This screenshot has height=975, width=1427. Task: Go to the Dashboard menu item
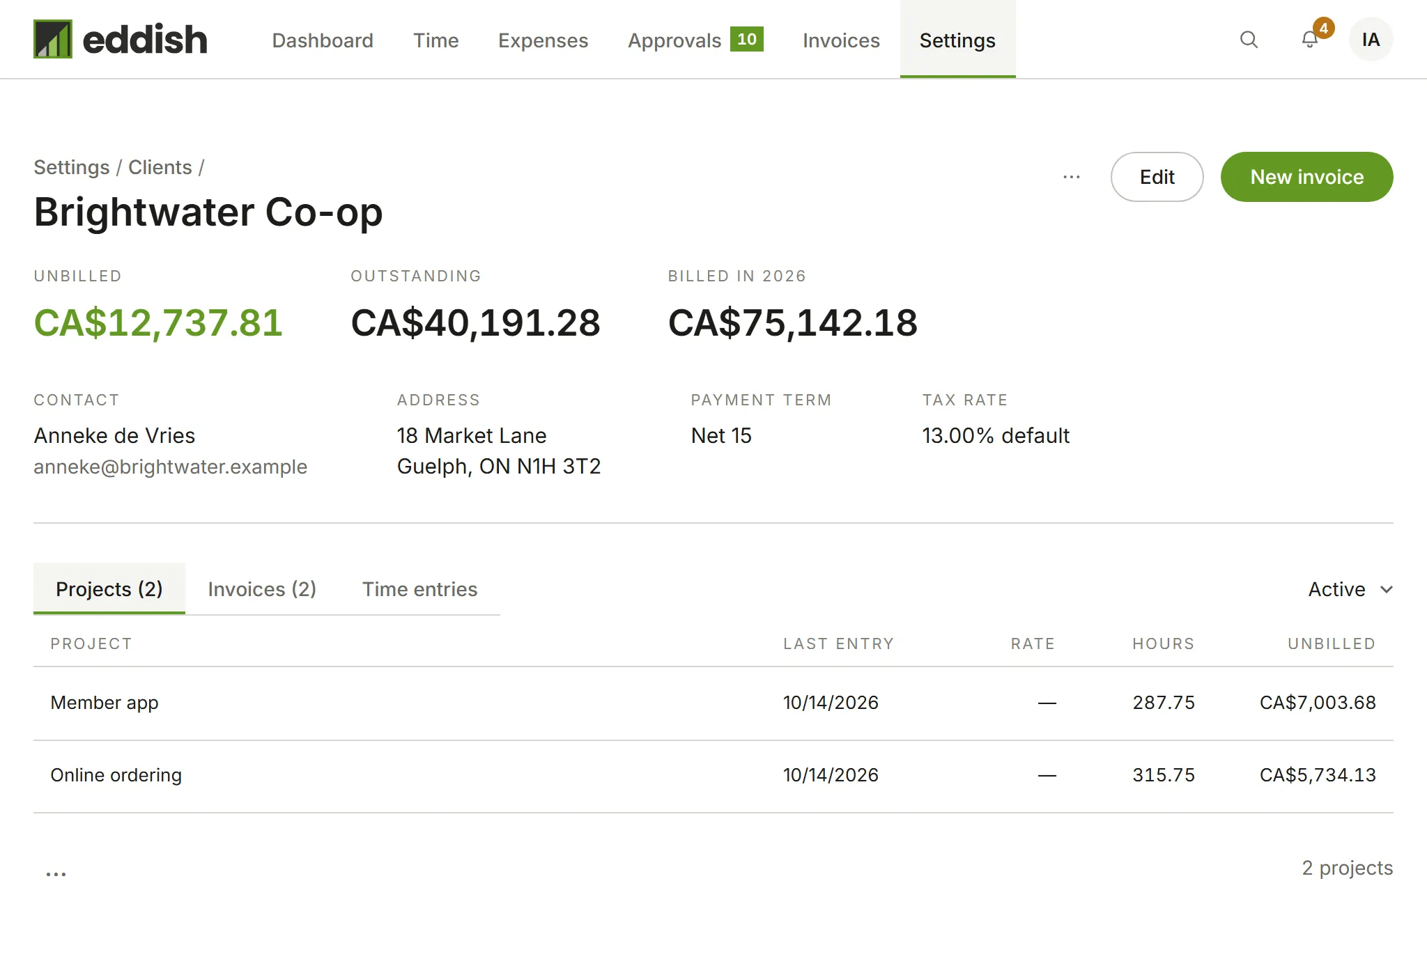(323, 40)
